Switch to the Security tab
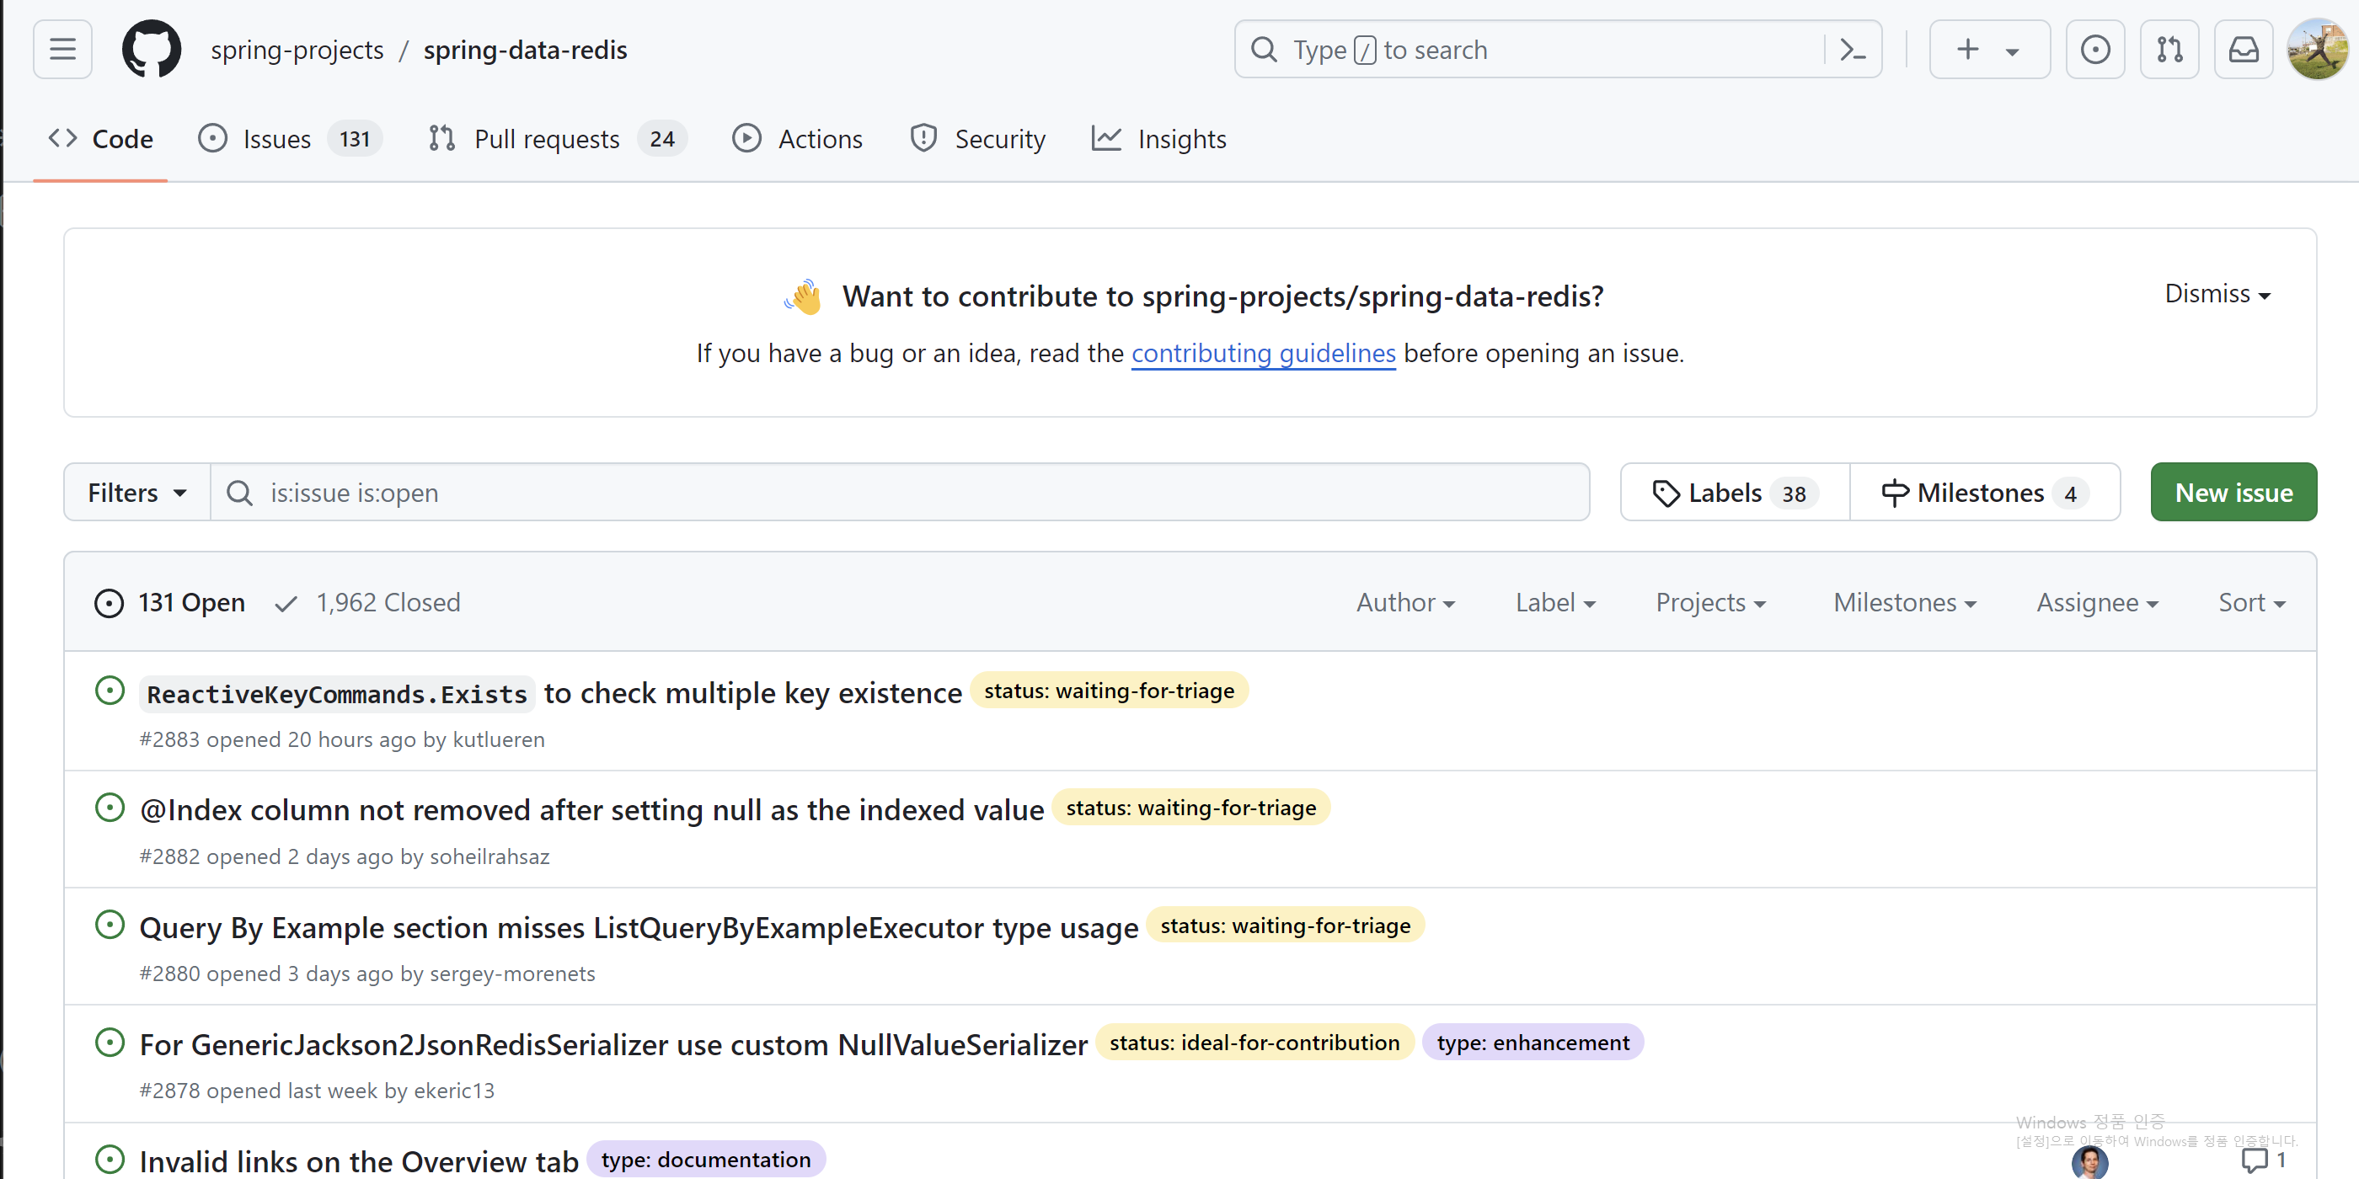Image resolution: width=2359 pixels, height=1179 pixels. pyautogui.click(x=976, y=139)
